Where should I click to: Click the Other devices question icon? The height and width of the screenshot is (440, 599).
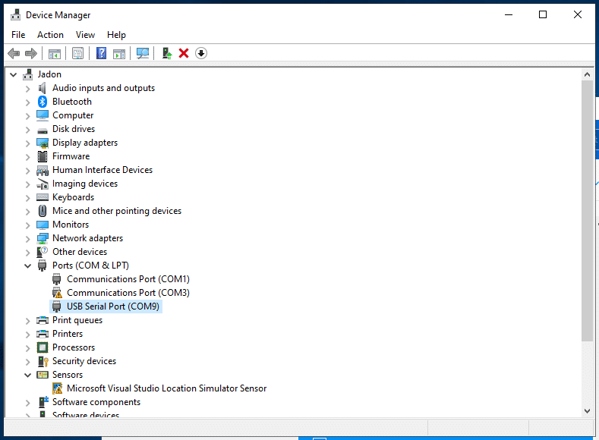(43, 252)
